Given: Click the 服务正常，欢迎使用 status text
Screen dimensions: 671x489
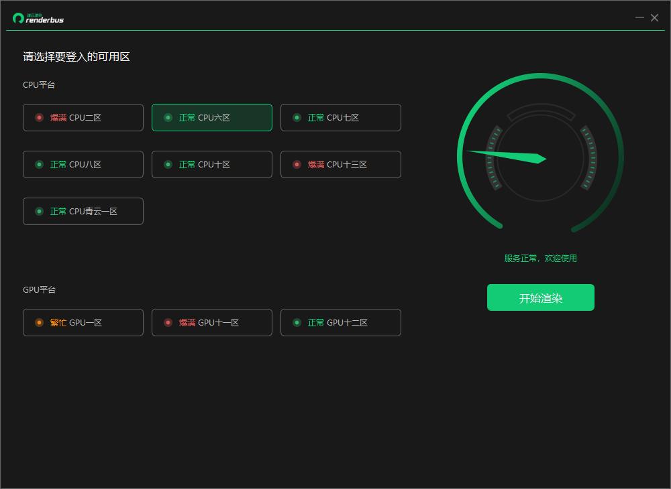Looking at the screenshot, I should coord(540,259).
